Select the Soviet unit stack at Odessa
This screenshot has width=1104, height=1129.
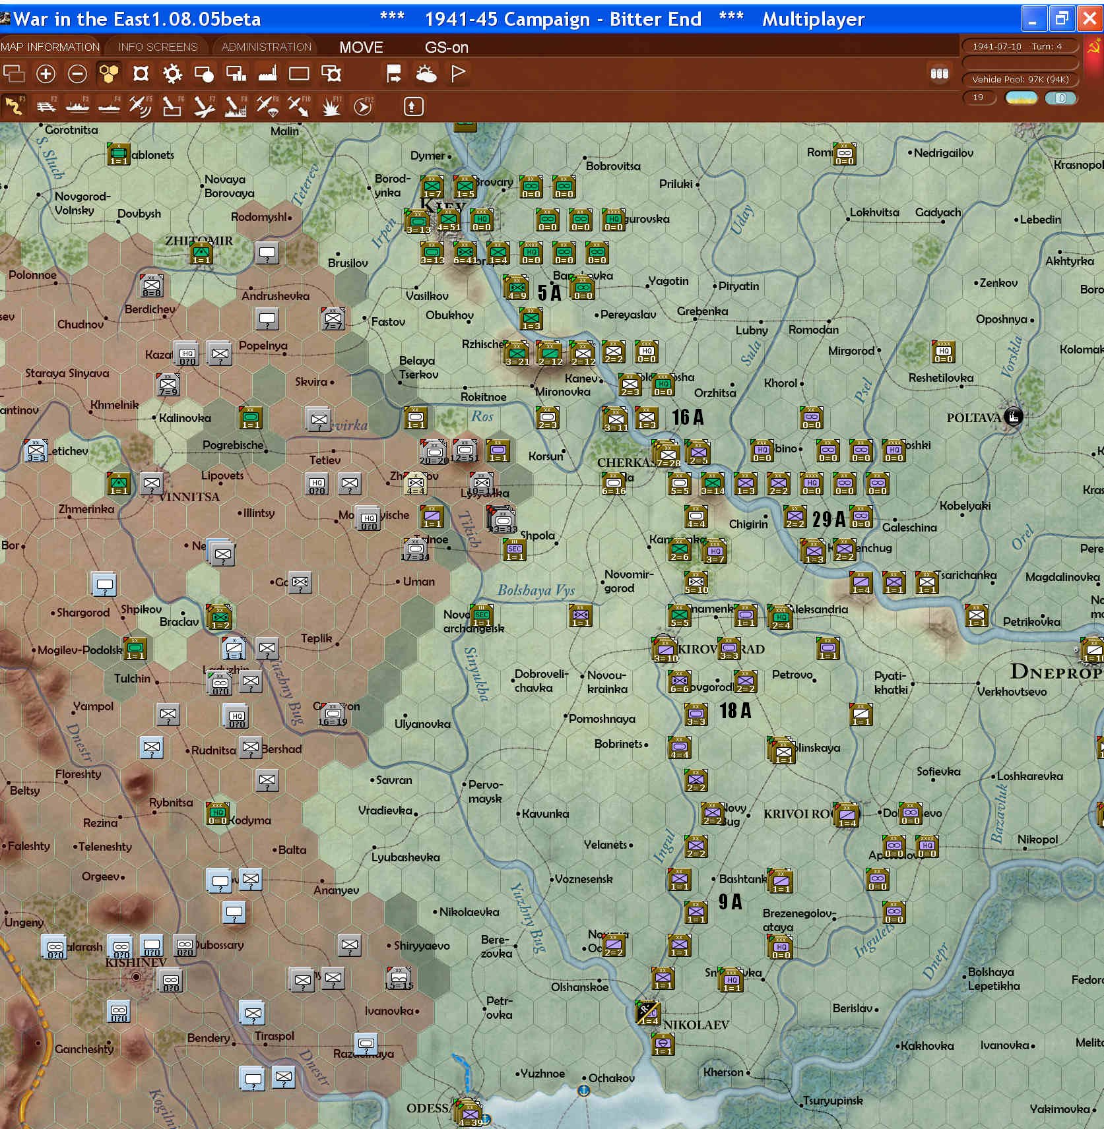pyautogui.click(x=469, y=1113)
